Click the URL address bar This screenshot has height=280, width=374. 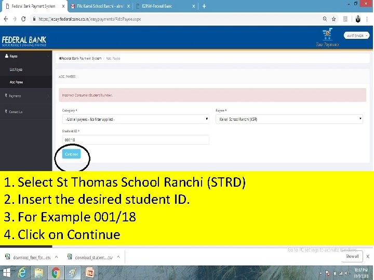coord(177,19)
